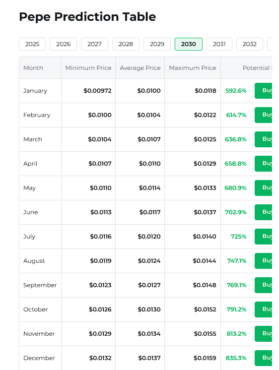Select the December month cell
The height and width of the screenshot is (370, 279).
[39, 358]
